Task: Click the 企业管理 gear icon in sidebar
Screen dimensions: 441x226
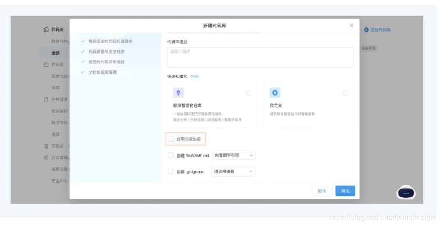Action: coord(46,158)
